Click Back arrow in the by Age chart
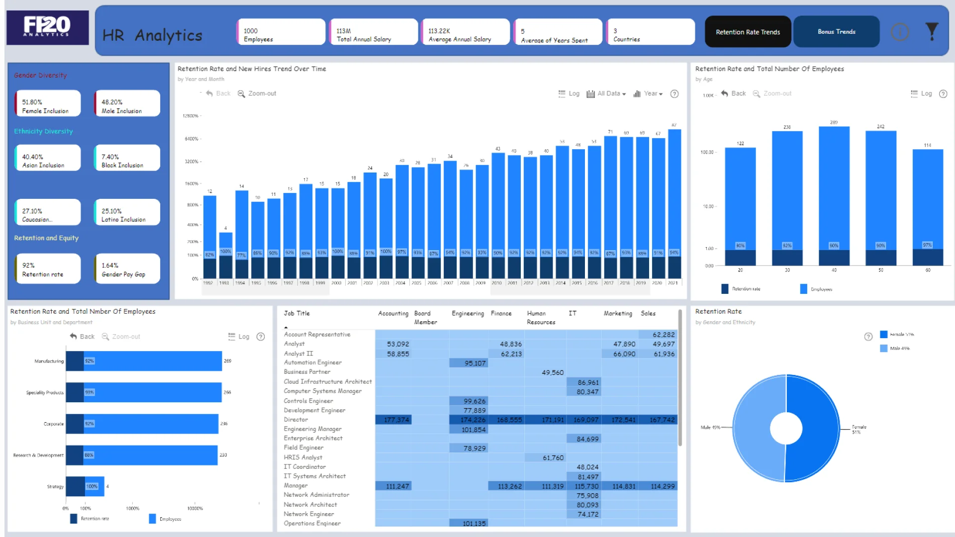The height and width of the screenshot is (537, 955). pyautogui.click(x=733, y=93)
